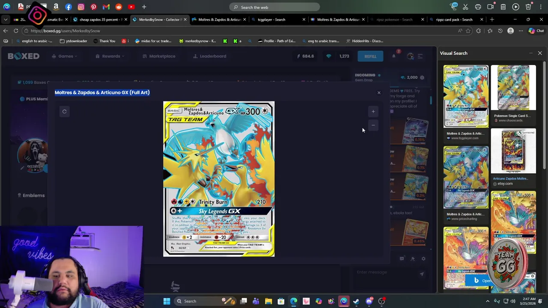Image resolution: width=548 pixels, height=308 pixels.
Task: Open the Pinterest shortcut in top bar
Action: pyautogui.click(x=94, y=7)
